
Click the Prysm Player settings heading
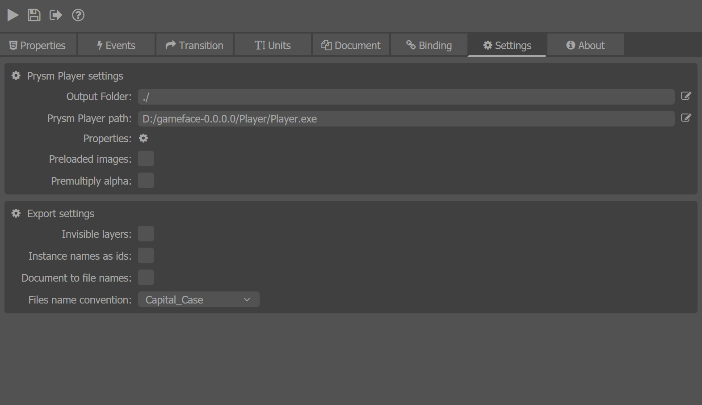pyautogui.click(x=75, y=76)
